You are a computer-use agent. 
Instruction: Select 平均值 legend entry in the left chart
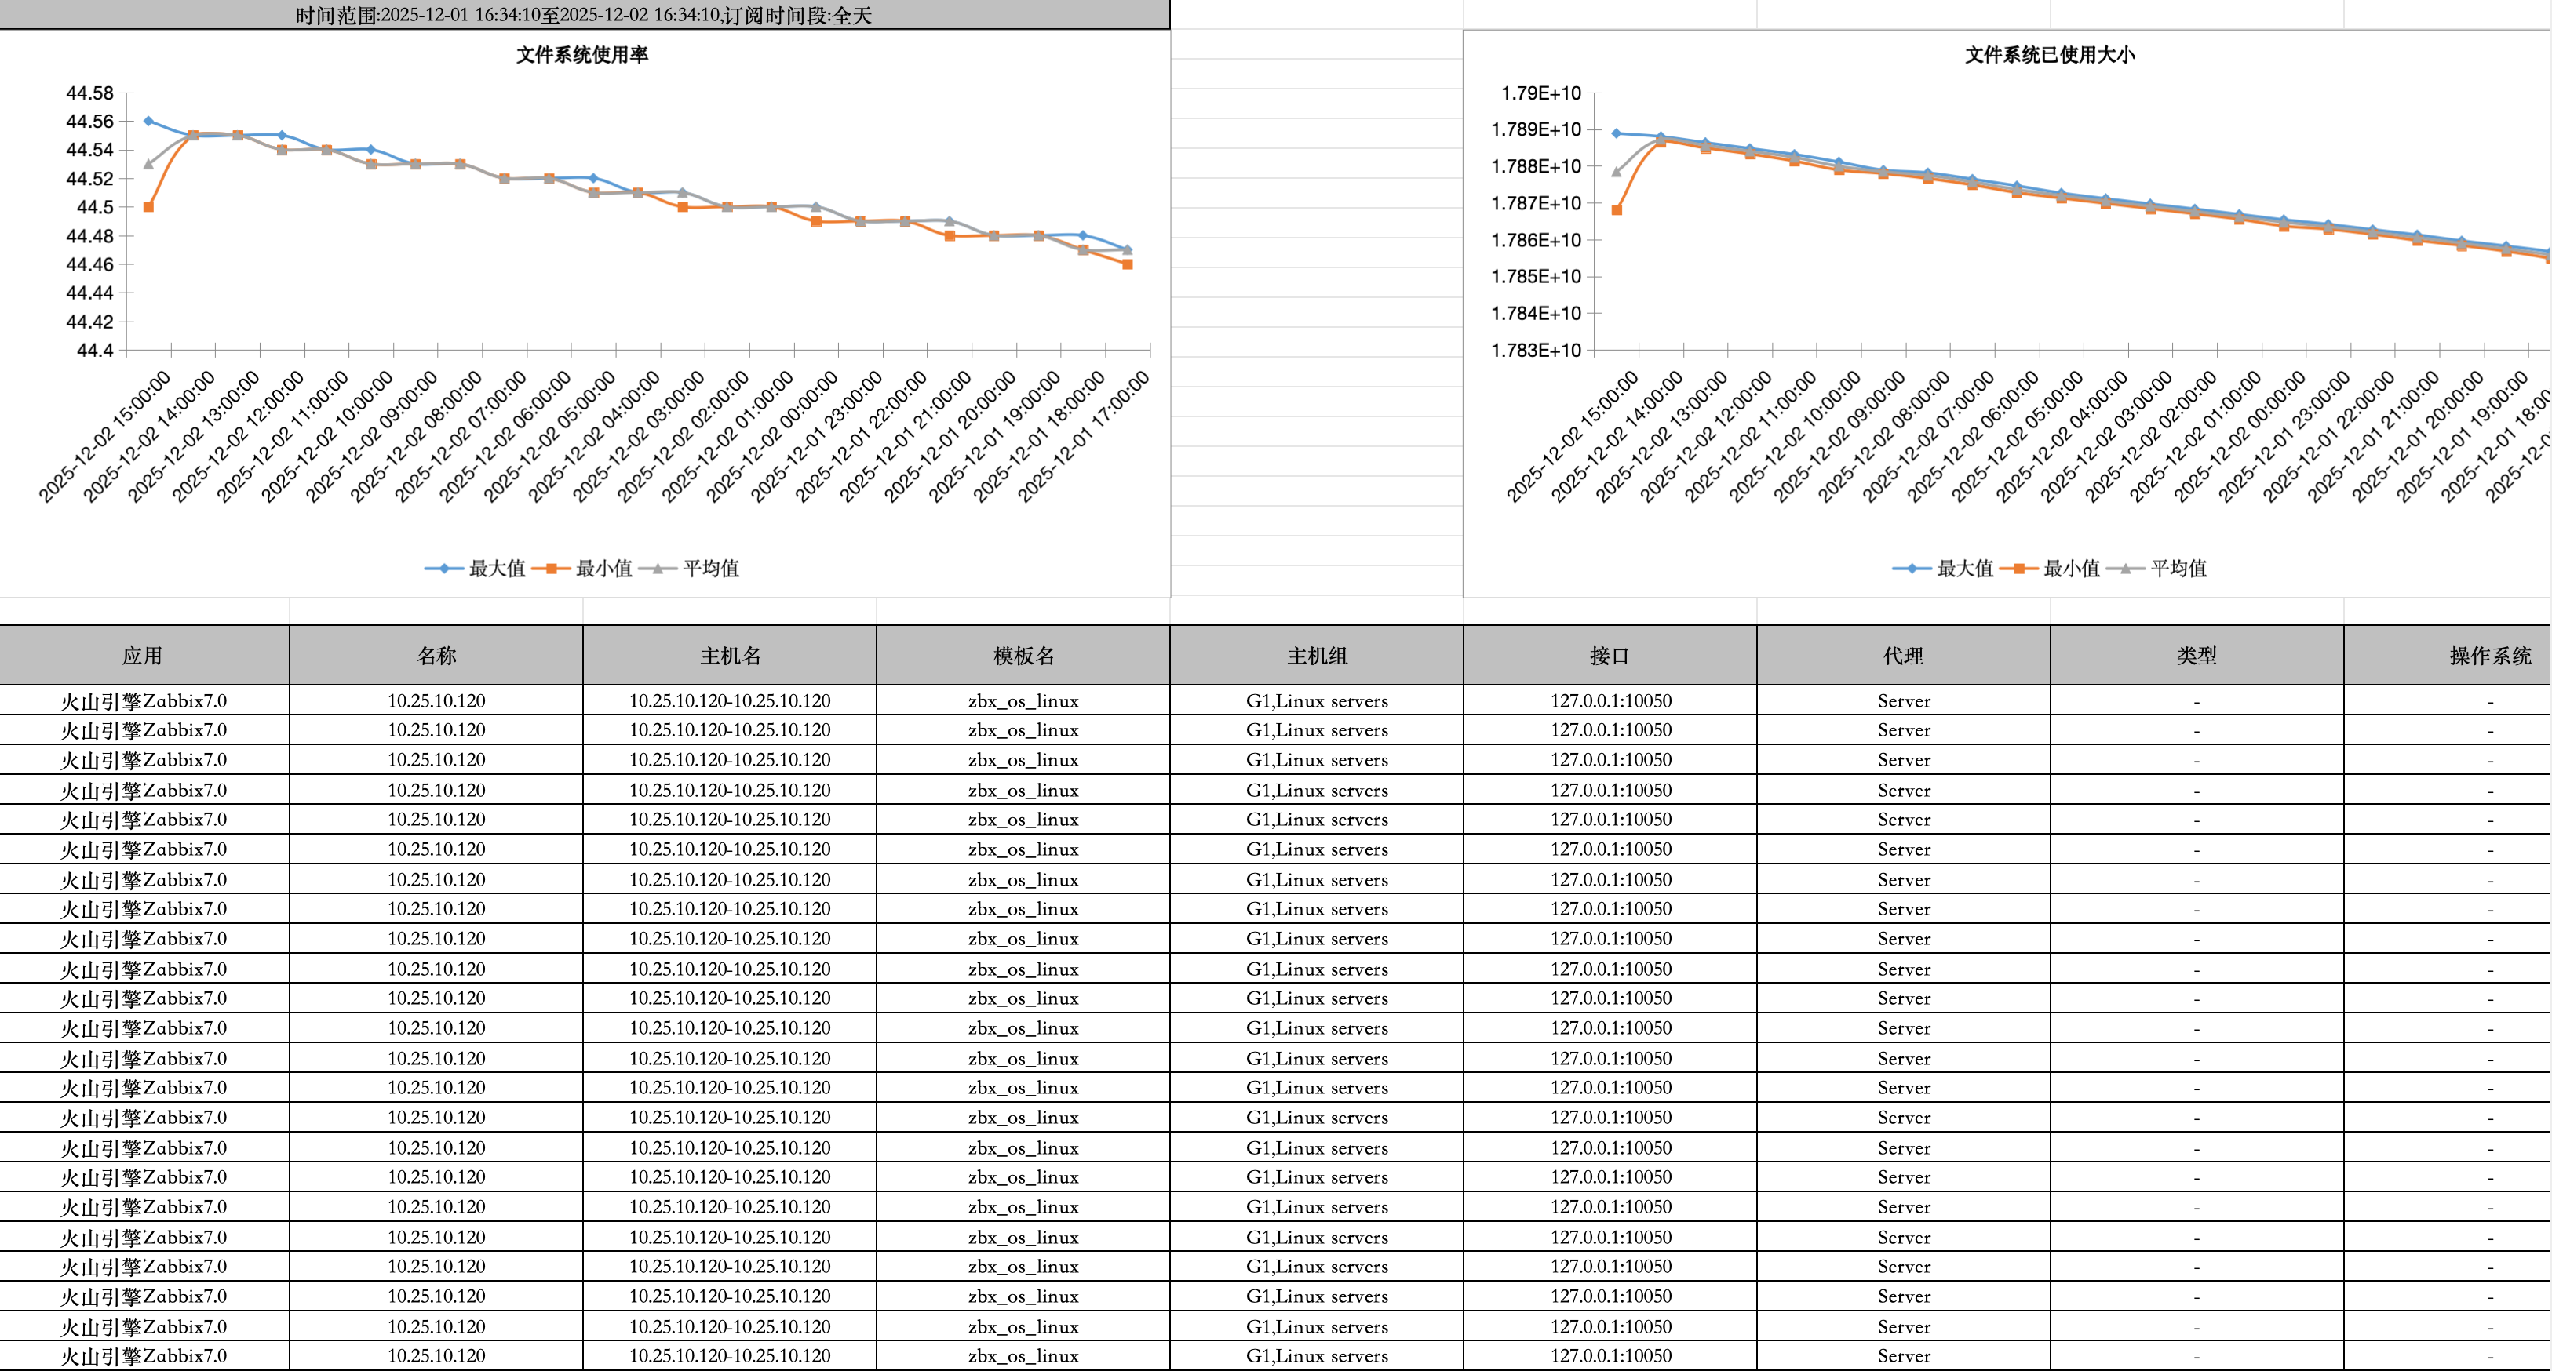[709, 568]
